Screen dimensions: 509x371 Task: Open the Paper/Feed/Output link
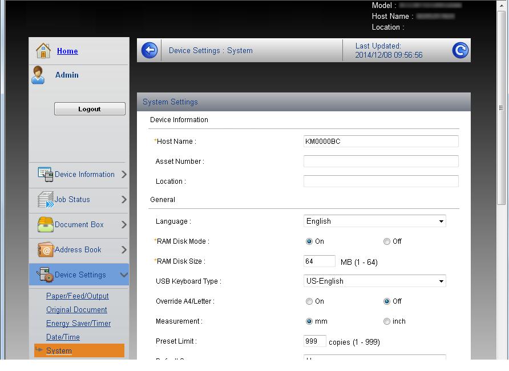pos(77,296)
